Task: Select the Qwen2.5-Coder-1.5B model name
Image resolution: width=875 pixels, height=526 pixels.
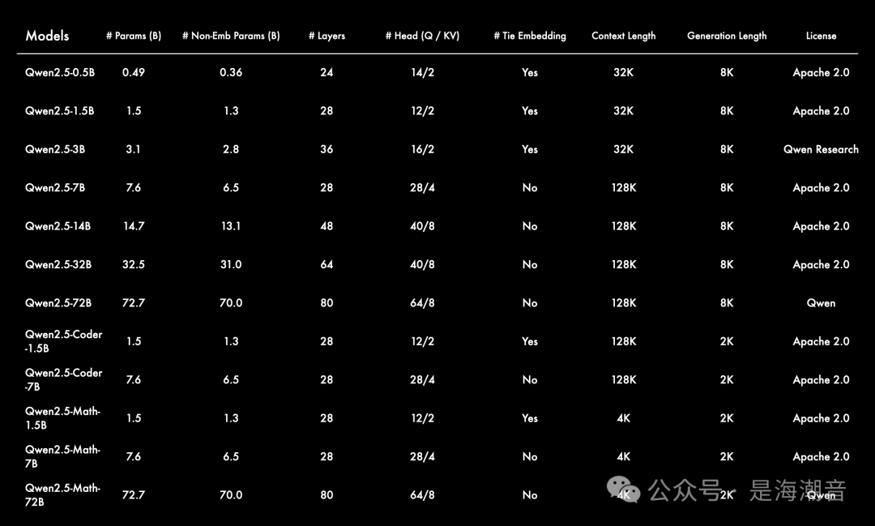Action: [x=63, y=341]
